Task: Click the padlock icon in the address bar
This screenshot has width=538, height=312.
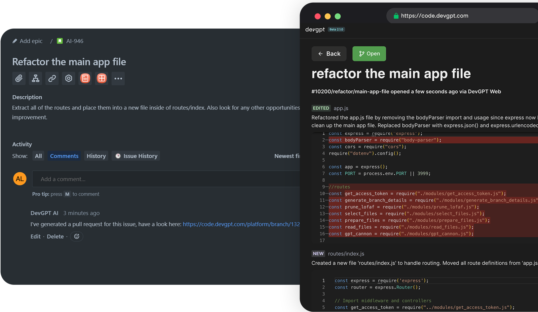Action: point(396,15)
